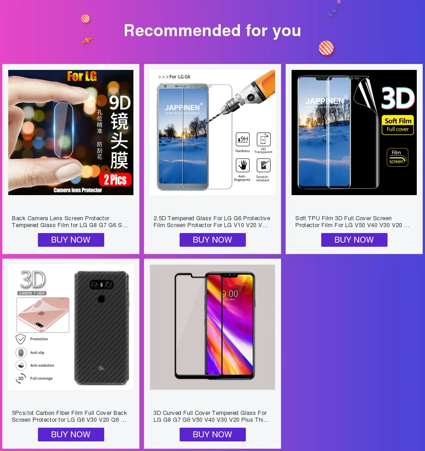Click the Anti-fingerprint hand icon
Screen dimensions: 425x451
click(243, 165)
